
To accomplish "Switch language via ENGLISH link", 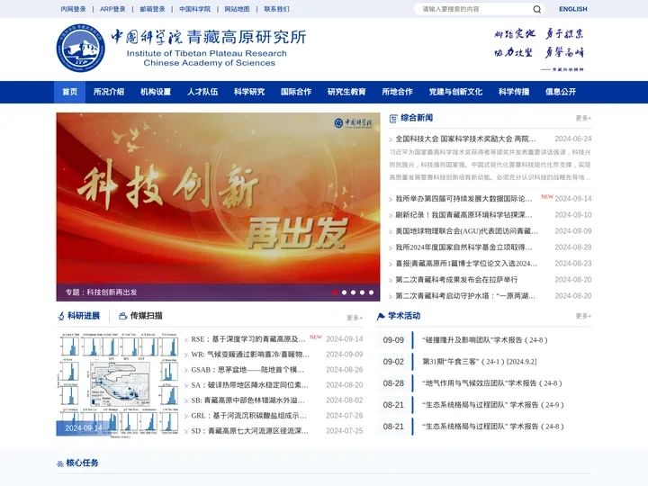I will click(572, 9).
